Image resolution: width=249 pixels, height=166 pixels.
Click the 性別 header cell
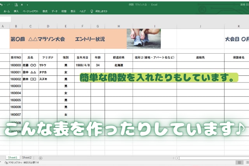pyautogui.click(x=66, y=58)
